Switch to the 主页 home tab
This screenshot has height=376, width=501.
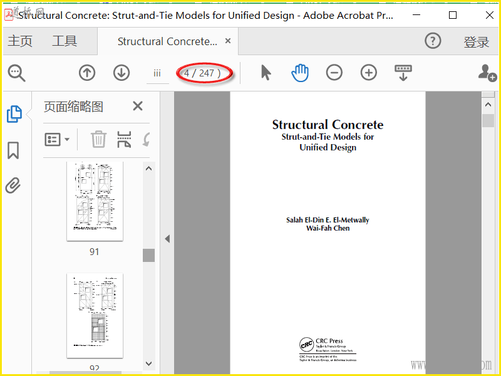tap(20, 41)
